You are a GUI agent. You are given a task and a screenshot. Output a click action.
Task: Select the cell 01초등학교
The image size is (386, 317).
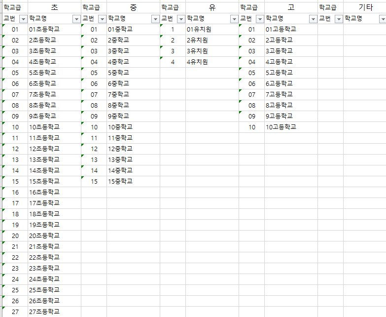(54, 29)
